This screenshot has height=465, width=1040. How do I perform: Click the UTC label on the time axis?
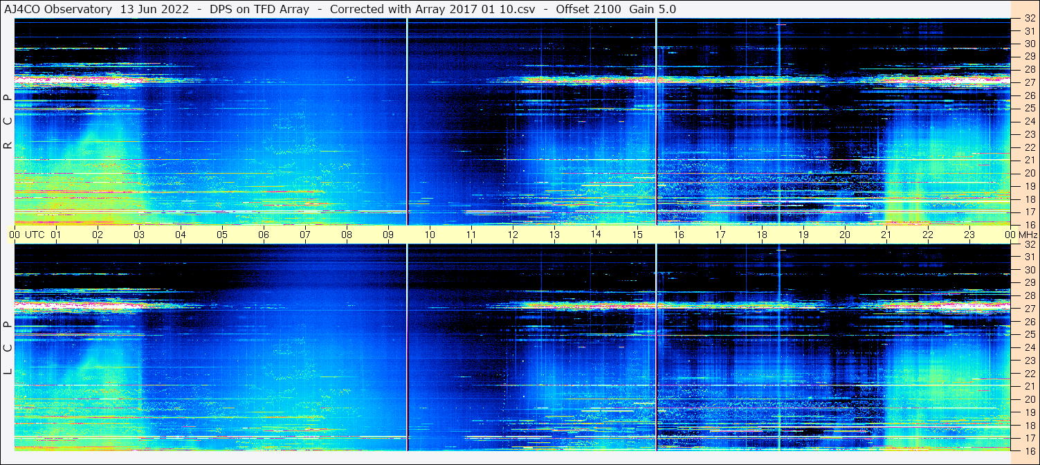[x=35, y=235]
